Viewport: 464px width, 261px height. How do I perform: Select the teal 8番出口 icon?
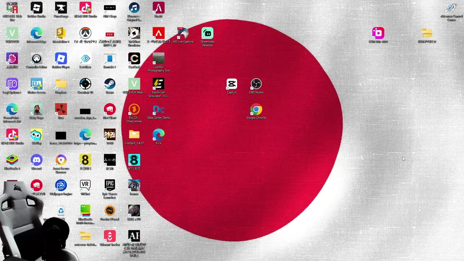coord(134,160)
